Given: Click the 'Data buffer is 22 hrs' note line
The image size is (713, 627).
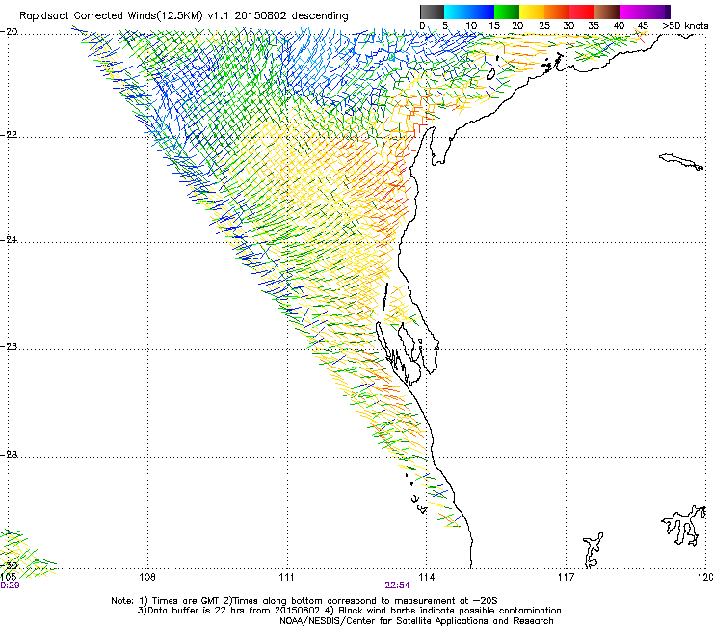Looking at the screenshot, I should pyautogui.click(x=349, y=611).
